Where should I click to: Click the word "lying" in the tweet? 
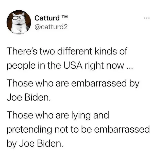80,115
